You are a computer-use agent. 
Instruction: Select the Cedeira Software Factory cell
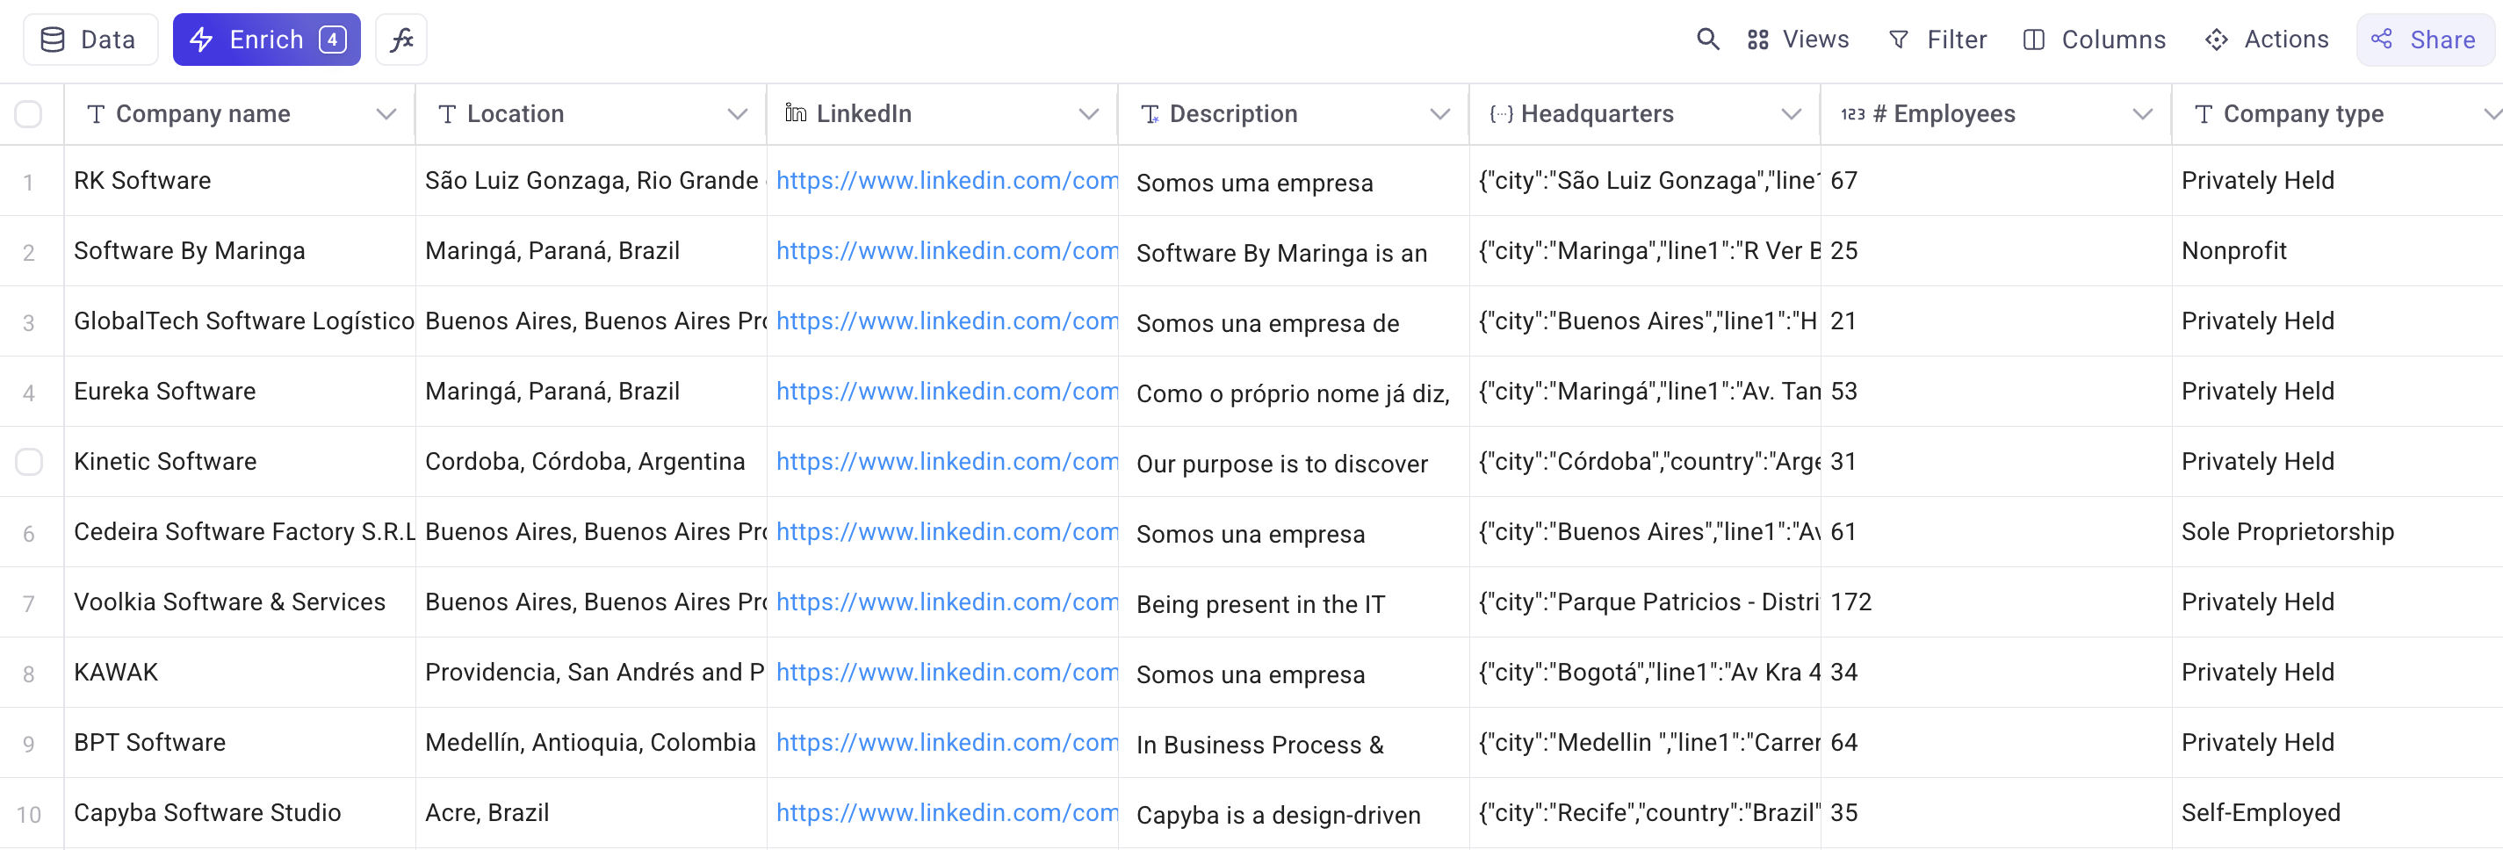[240, 532]
